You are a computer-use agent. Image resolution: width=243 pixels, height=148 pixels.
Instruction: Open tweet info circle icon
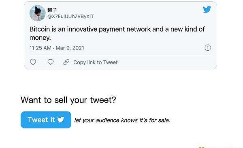click(208, 47)
